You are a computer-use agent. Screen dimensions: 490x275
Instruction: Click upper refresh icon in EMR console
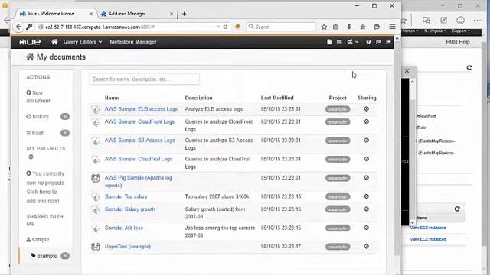tap(469, 68)
